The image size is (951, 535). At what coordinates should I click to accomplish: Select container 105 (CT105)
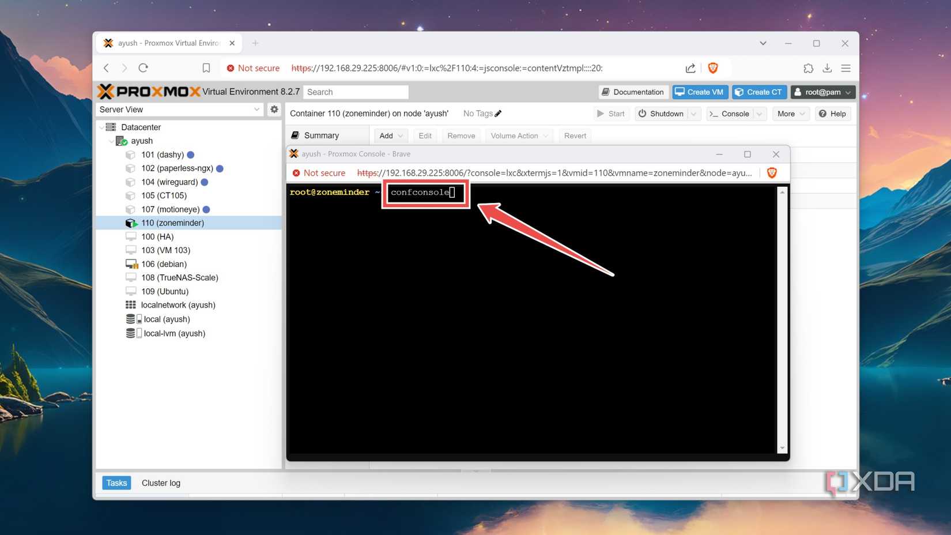click(164, 195)
